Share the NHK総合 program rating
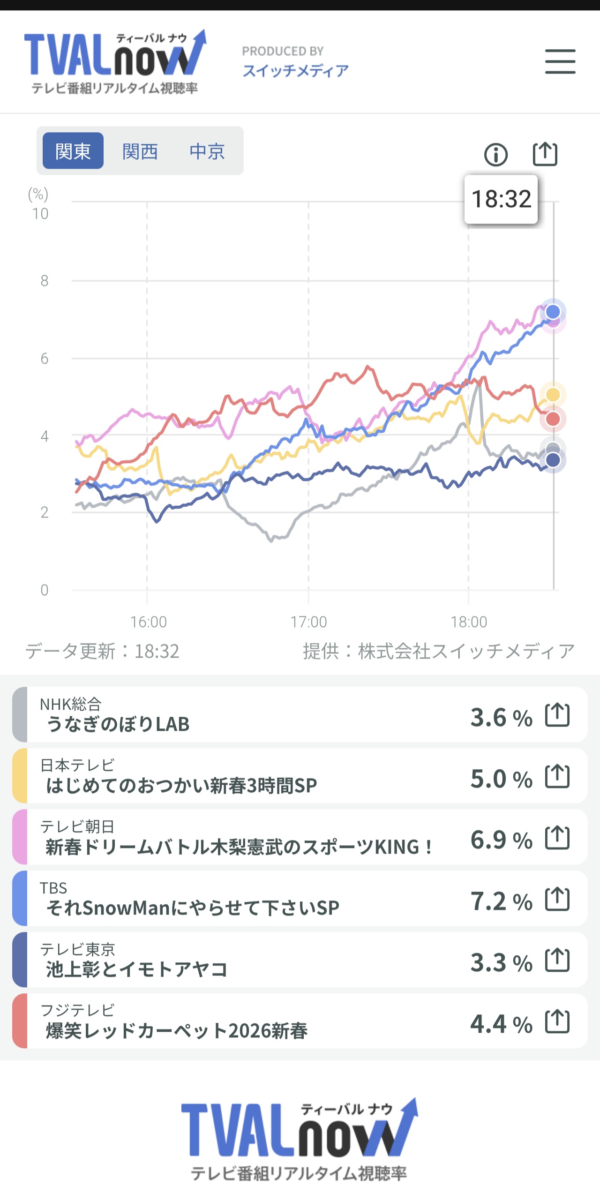The height and width of the screenshot is (1186, 600). [557, 715]
